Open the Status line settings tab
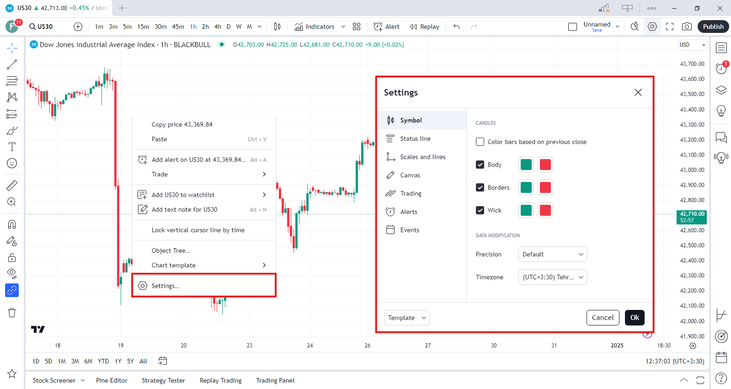 (422, 139)
